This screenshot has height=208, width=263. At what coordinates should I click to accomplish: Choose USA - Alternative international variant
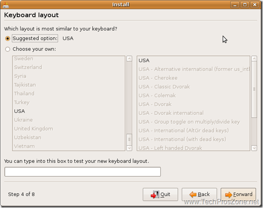tap(193, 69)
